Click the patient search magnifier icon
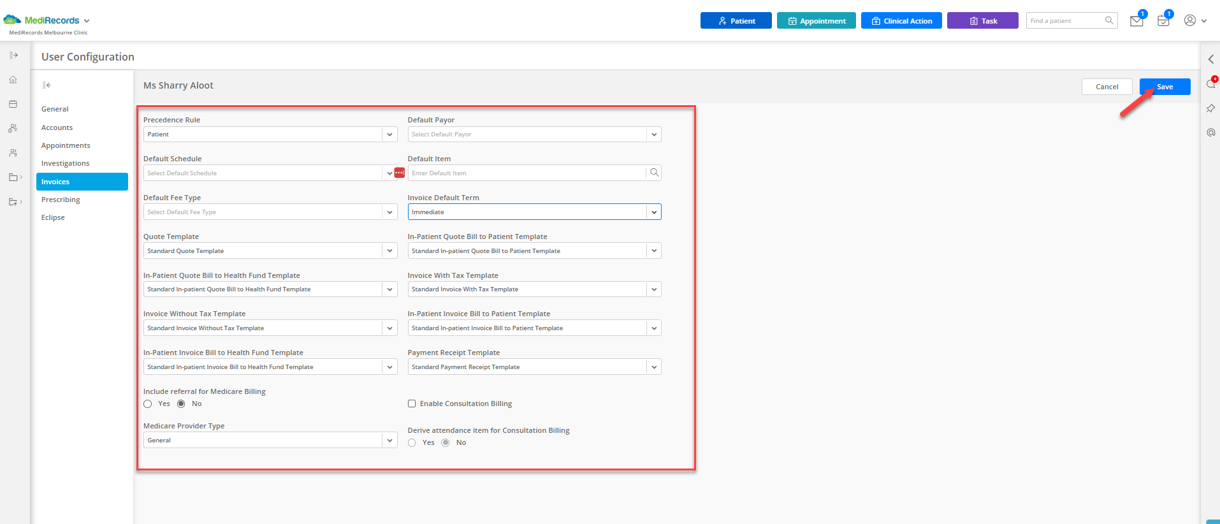Viewport: 1220px width, 524px height. [x=1109, y=20]
